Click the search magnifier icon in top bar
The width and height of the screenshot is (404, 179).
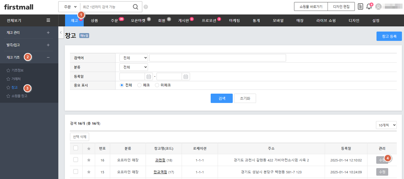[135, 7]
